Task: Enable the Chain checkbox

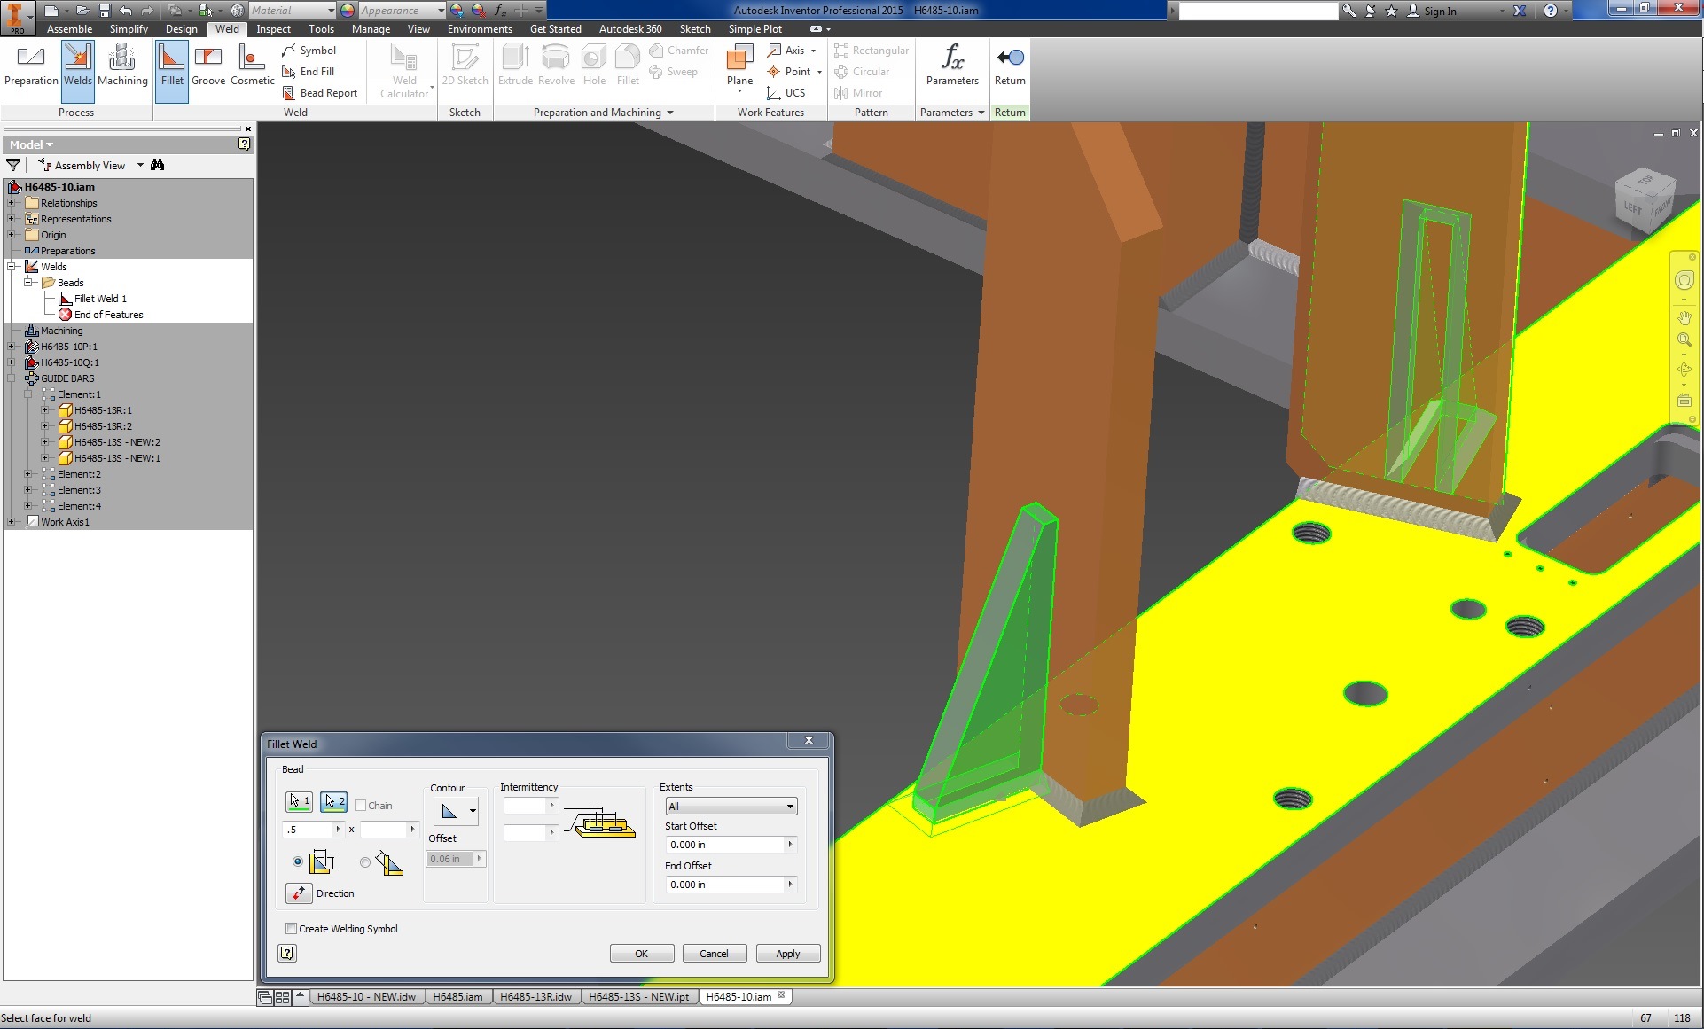Action: [x=361, y=806]
